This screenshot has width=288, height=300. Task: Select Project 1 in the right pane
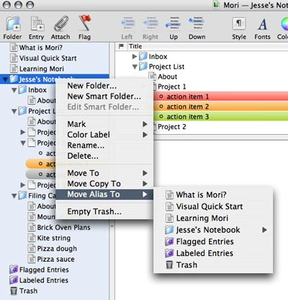tap(172, 87)
